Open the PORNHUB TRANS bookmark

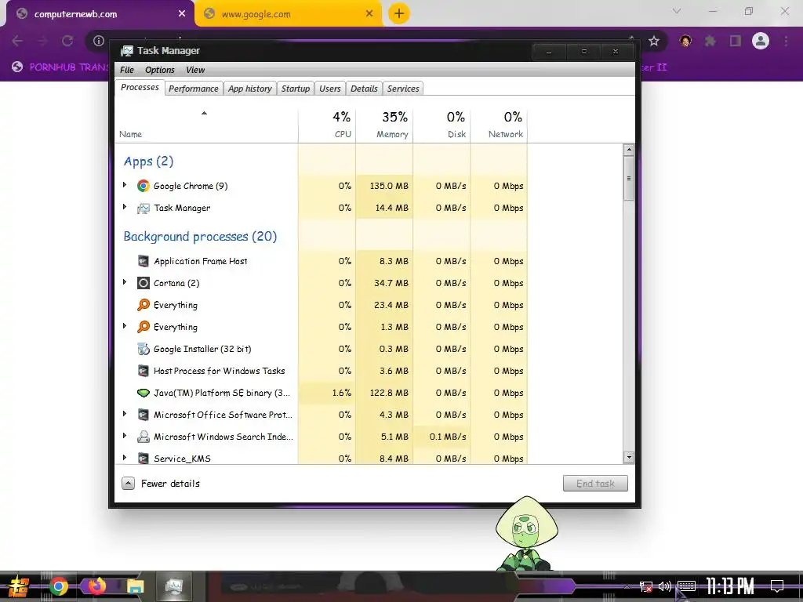[60, 67]
